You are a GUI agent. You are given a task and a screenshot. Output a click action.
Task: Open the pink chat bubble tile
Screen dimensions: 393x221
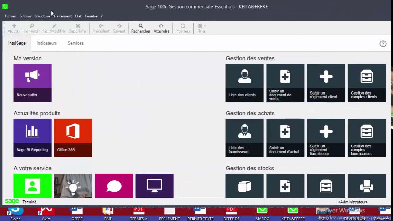pyautogui.click(x=114, y=186)
